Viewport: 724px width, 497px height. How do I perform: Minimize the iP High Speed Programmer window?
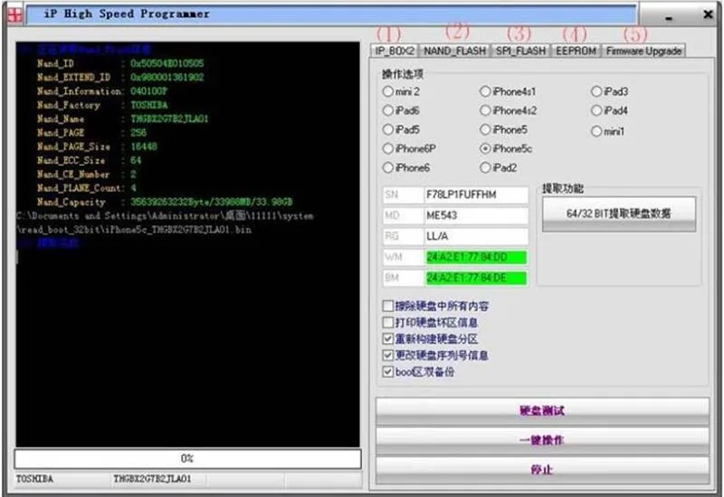point(669,17)
